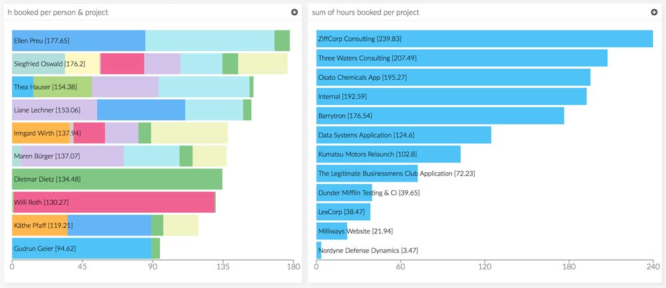Viewport: 666px width, 288px height.
Task: Click pale yellow end segment of Maren Bürger's bar
Action: click(209, 156)
